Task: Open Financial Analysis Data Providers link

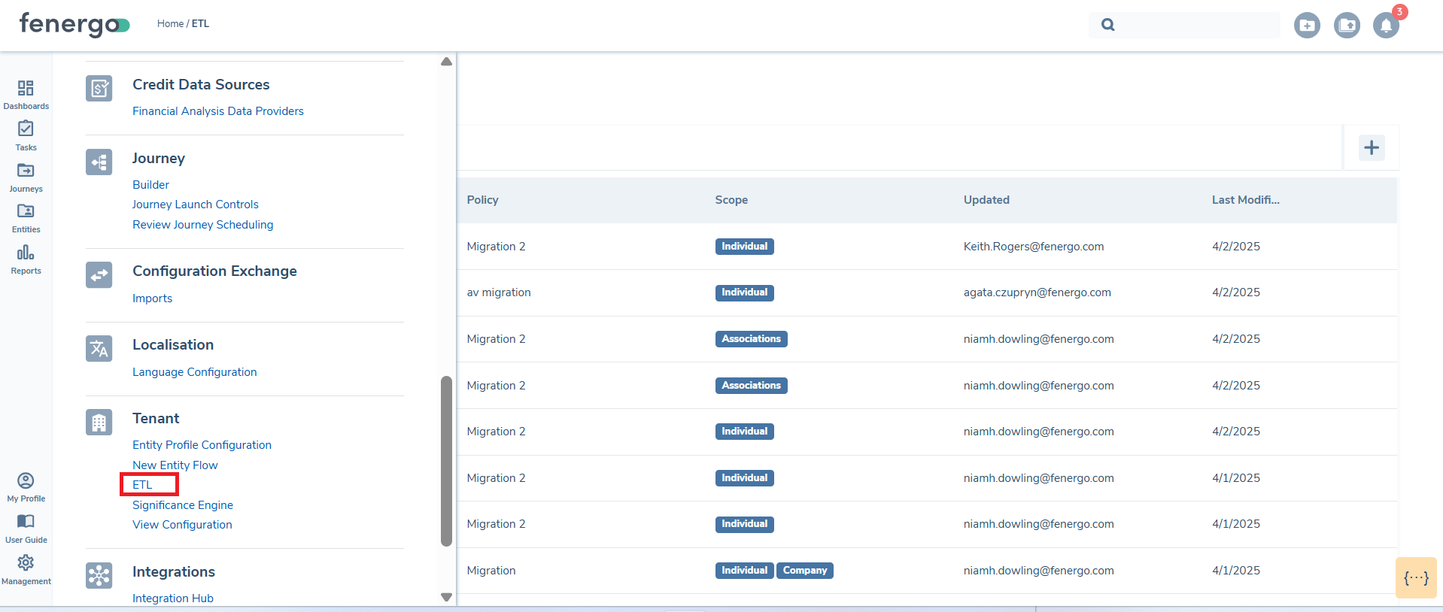Action: (x=217, y=111)
